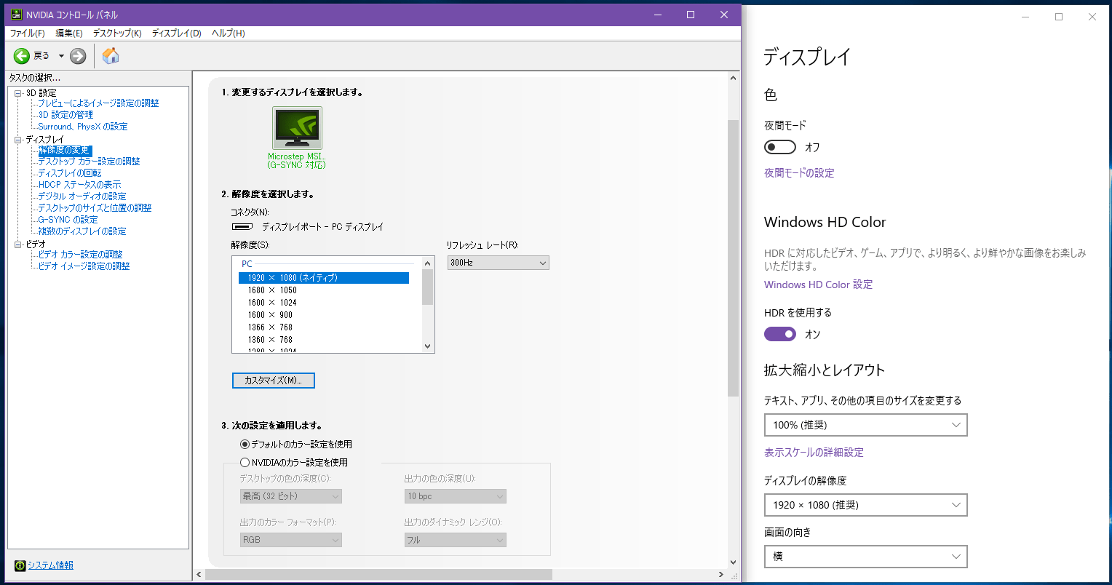Click NVIDIA panel vertical scrollbar thumb
Viewport: 1112px width, 585px height.
point(733,258)
